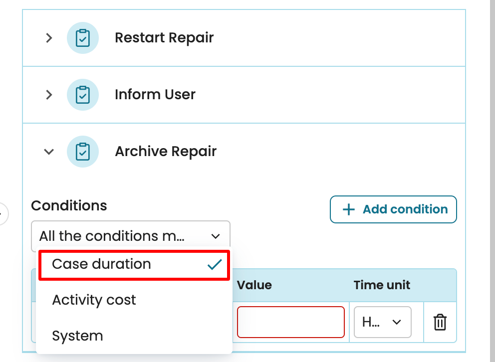The height and width of the screenshot is (362, 495).
Task: Click the Archive Repair title
Action: [166, 152]
